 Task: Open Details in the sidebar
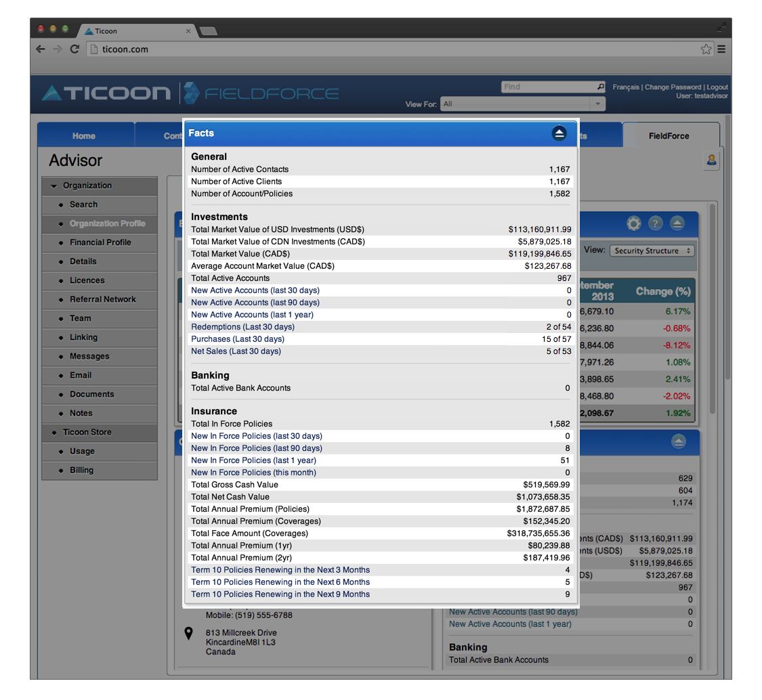click(100, 261)
